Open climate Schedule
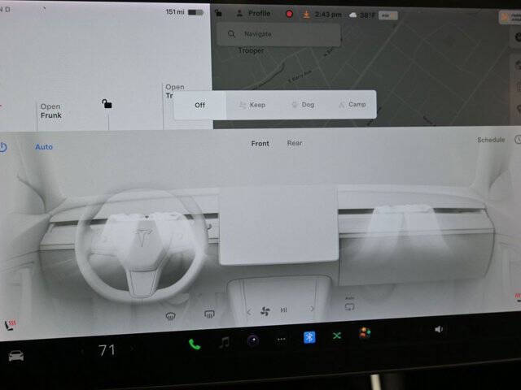Image resolution: width=521 pixels, height=390 pixels. (x=491, y=140)
